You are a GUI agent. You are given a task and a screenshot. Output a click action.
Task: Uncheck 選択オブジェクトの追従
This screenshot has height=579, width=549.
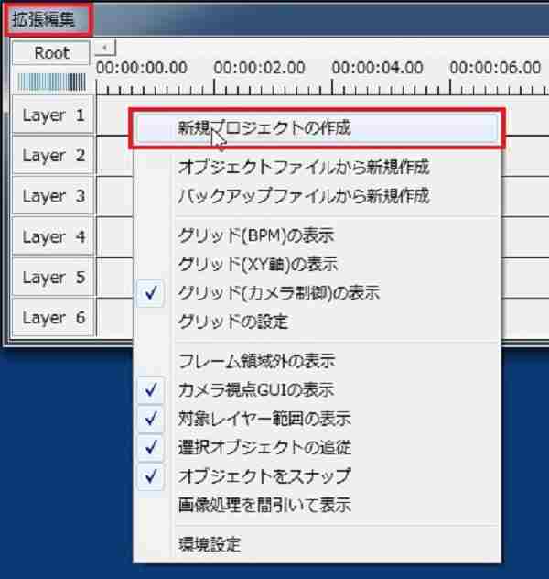click(x=318, y=448)
